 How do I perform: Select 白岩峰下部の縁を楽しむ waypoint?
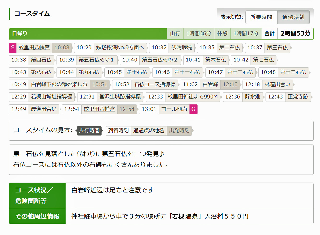(59, 85)
